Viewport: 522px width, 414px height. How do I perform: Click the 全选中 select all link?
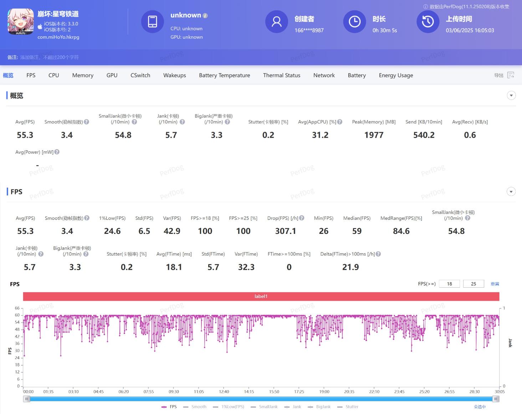coord(480,407)
